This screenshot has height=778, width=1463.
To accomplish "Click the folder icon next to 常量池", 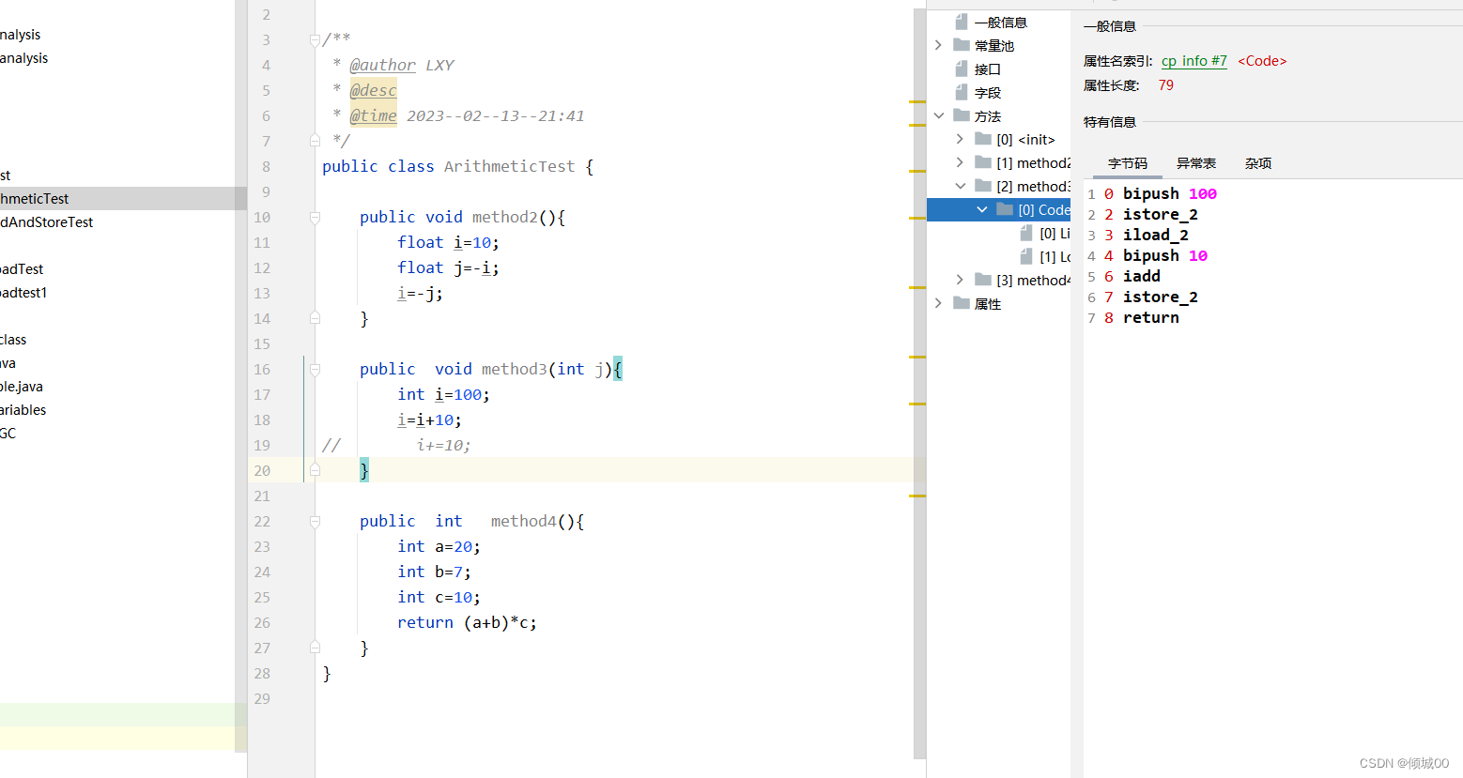I will [962, 45].
